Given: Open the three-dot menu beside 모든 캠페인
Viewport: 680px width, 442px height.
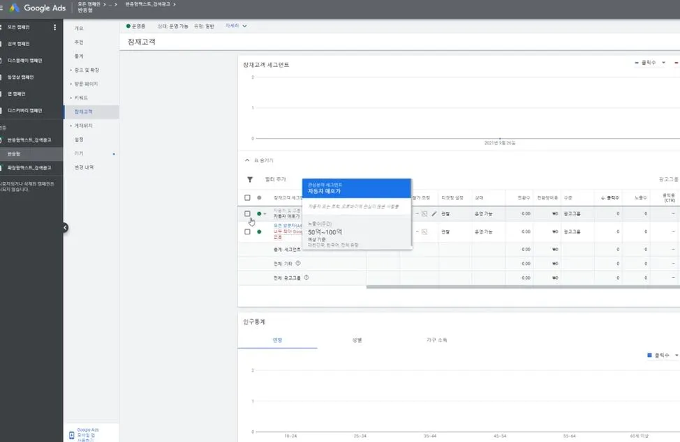Looking at the screenshot, I should point(54,27).
